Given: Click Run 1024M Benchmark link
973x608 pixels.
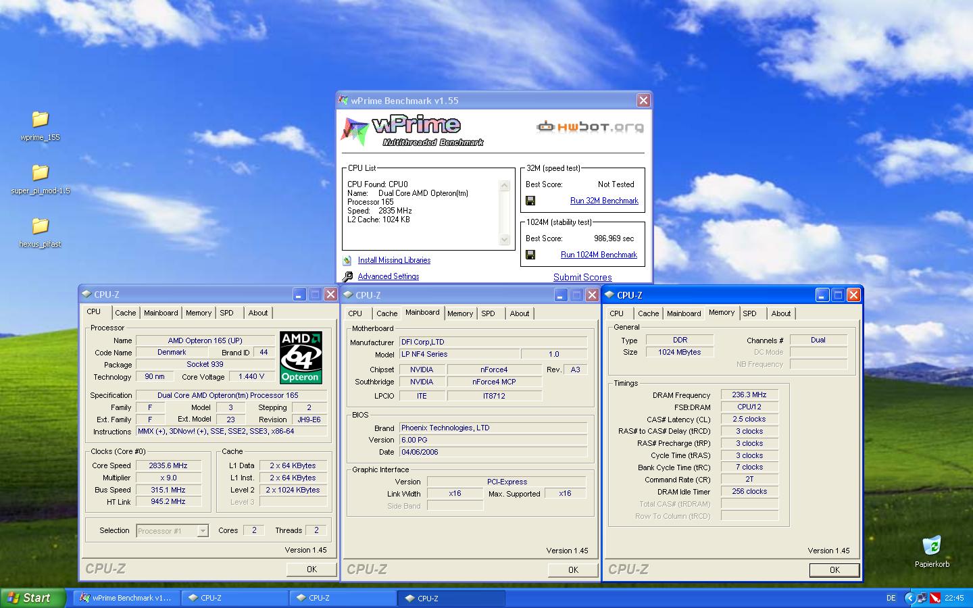Looking at the screenshot, I should [x=599, y=255].
